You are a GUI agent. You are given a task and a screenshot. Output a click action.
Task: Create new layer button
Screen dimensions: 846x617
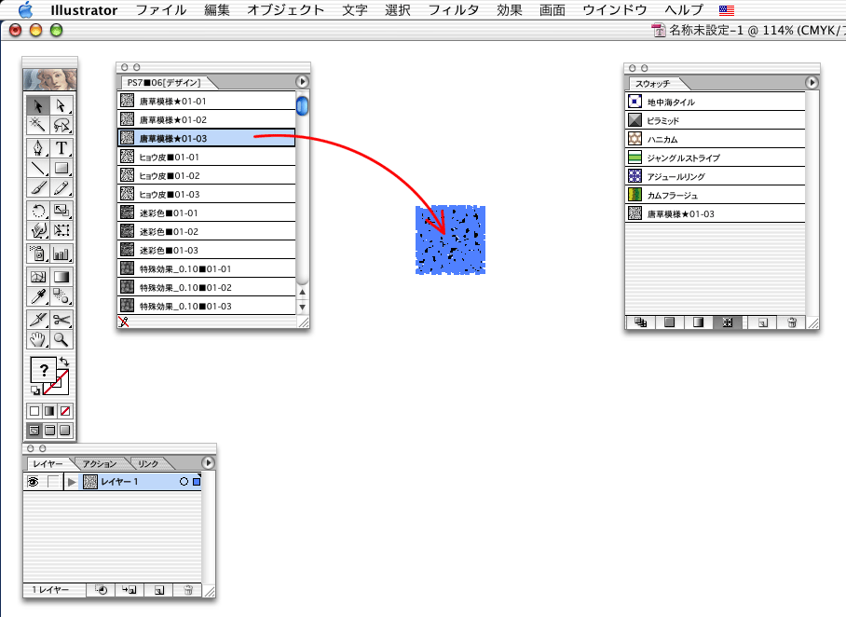point(159,590)
